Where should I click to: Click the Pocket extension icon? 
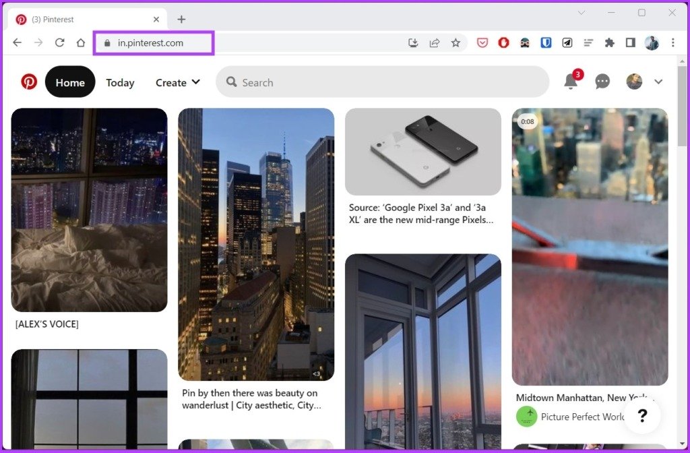point(482,42)
